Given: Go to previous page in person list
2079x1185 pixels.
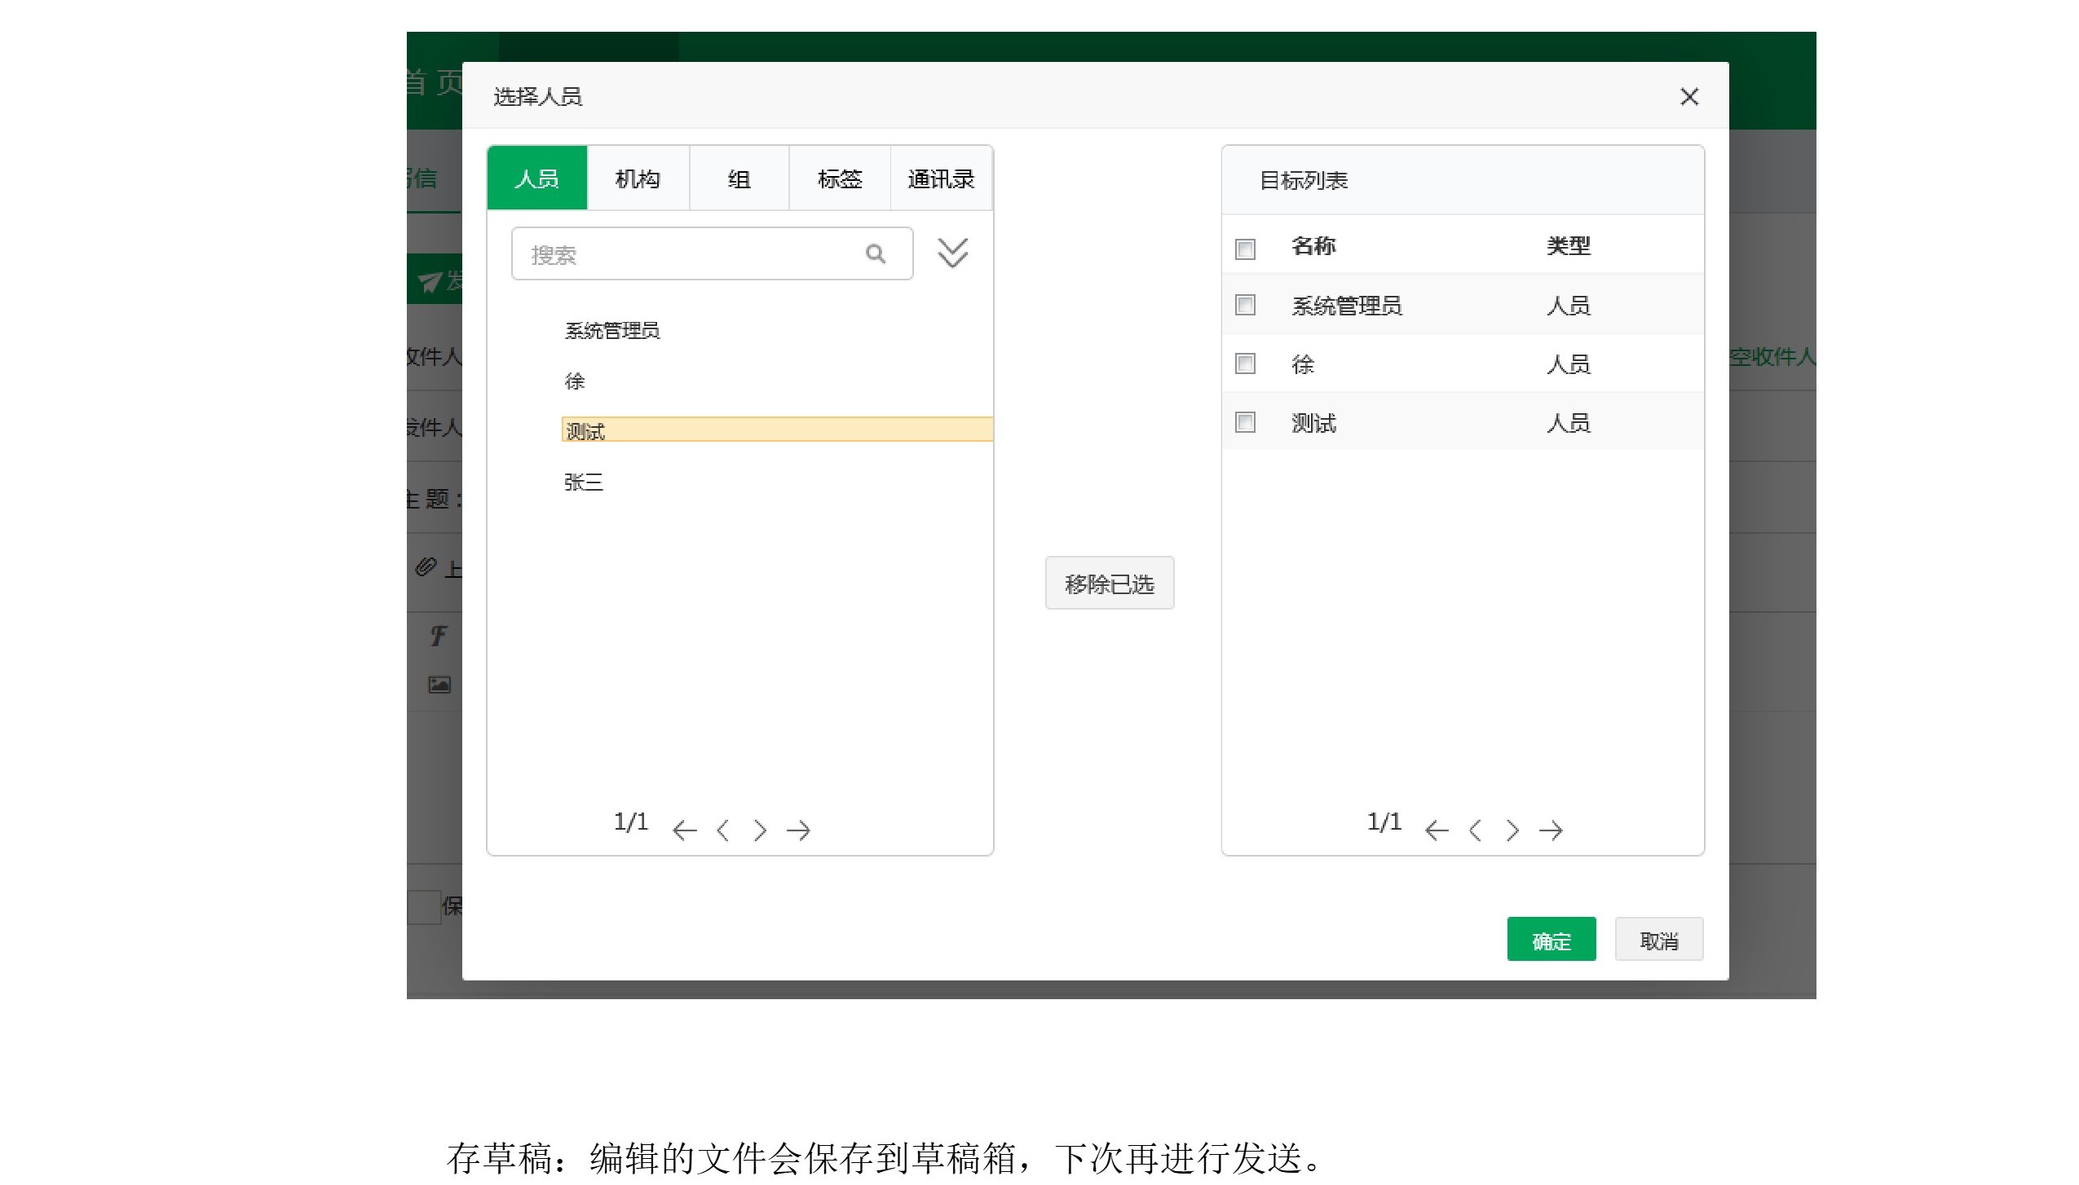Looking at the screenshot, I should (722, 830).
